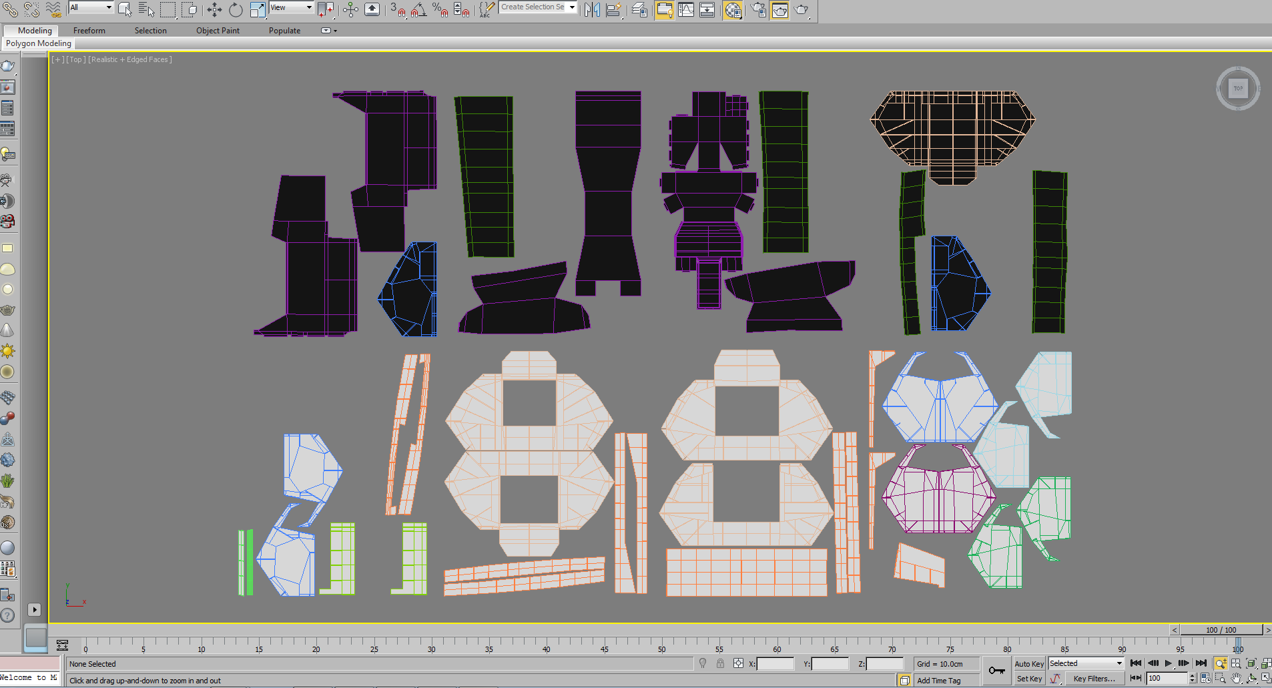This screenshot has height=688, width=1272.
Task: Open the Pan View hand tool
Action: click(1236, 678)
